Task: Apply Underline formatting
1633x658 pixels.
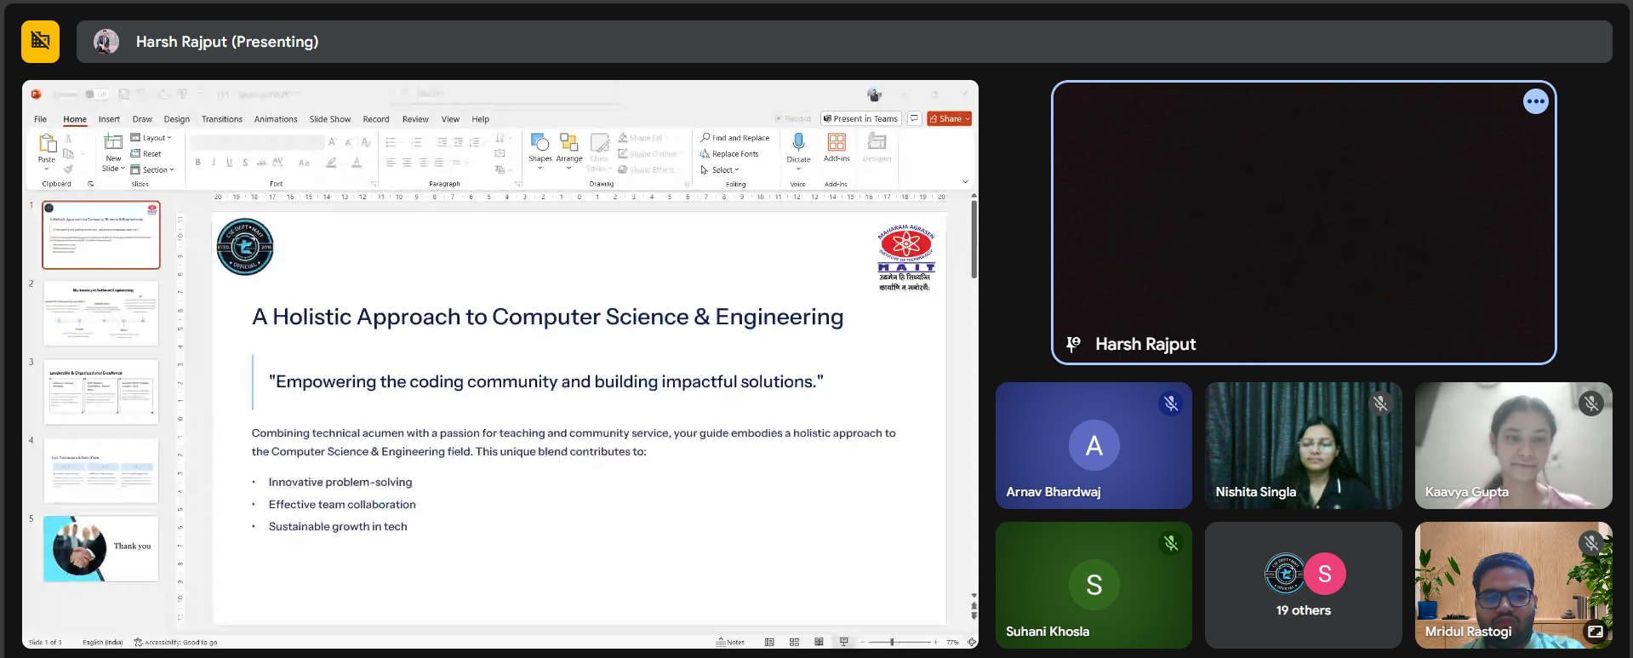Action: tap(230, 163)
